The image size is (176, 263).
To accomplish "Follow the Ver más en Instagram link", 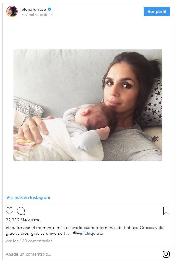I will [28, 197].
